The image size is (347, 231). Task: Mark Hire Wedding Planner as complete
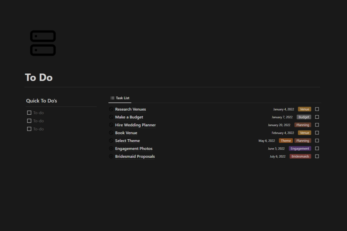317,125
